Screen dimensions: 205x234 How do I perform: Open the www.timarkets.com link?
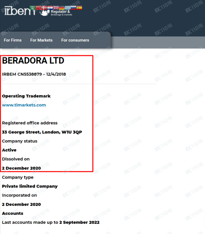[x=24, y=105]
